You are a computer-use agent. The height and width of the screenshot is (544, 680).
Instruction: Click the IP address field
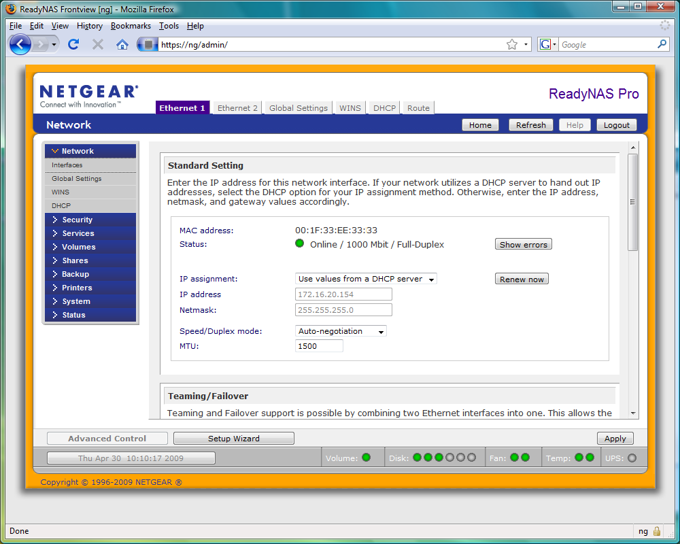pyautogui.click(x=343, y=294)
